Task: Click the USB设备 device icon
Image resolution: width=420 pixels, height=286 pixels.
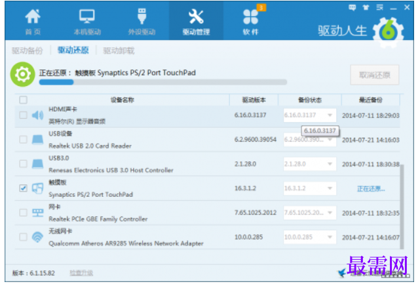Action: coord(37,140)
